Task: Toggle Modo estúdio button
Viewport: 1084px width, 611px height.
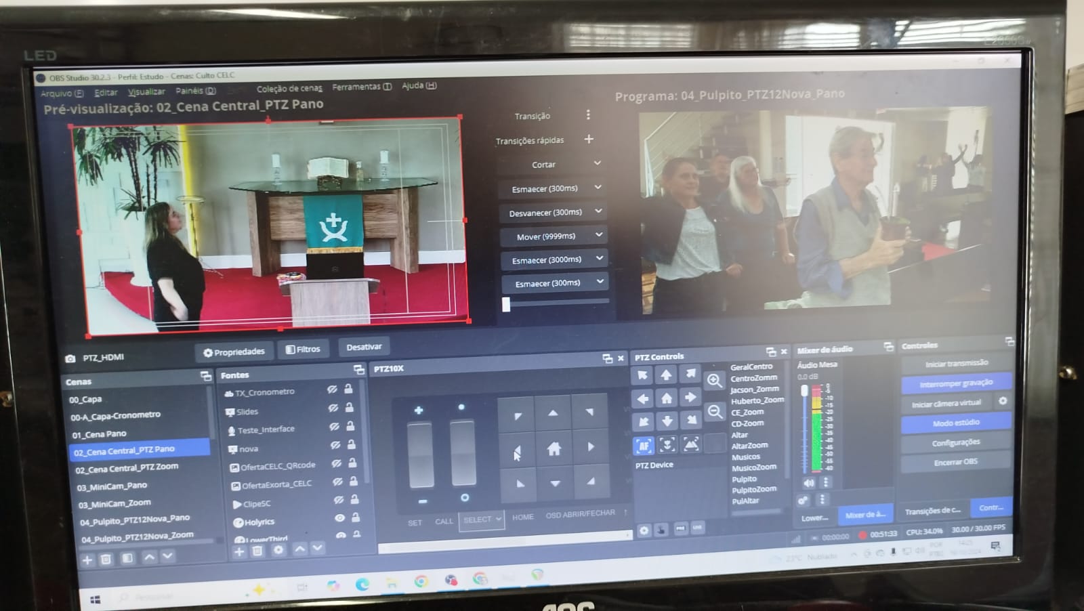Action: 956,423
